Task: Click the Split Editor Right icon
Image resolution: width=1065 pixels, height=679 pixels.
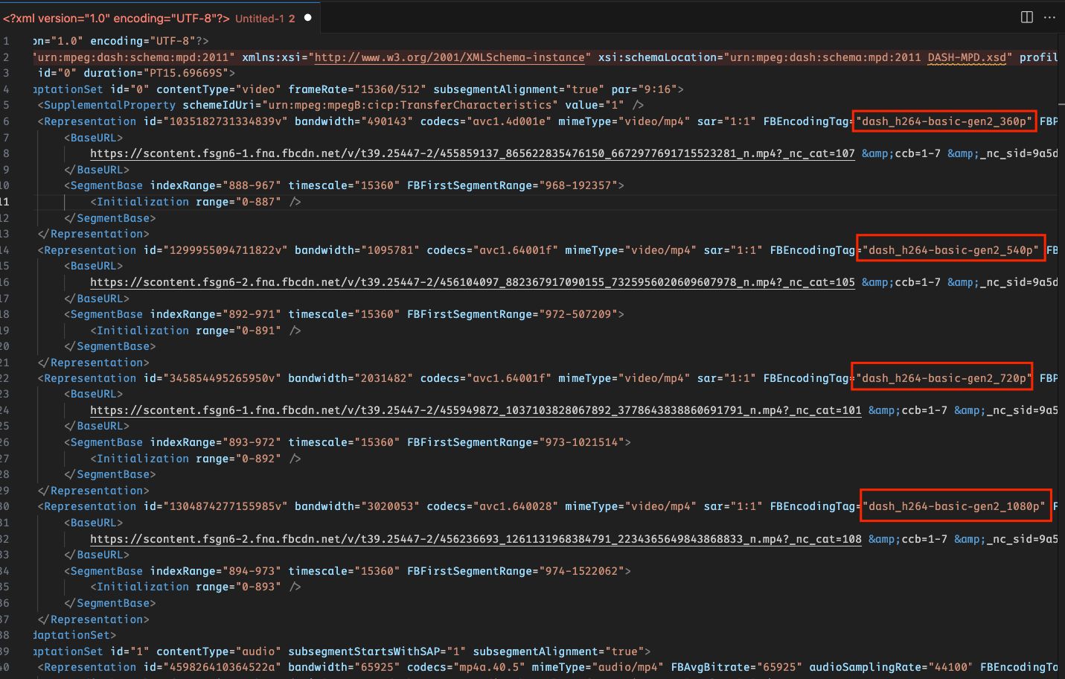Action: coord(1027,17)
